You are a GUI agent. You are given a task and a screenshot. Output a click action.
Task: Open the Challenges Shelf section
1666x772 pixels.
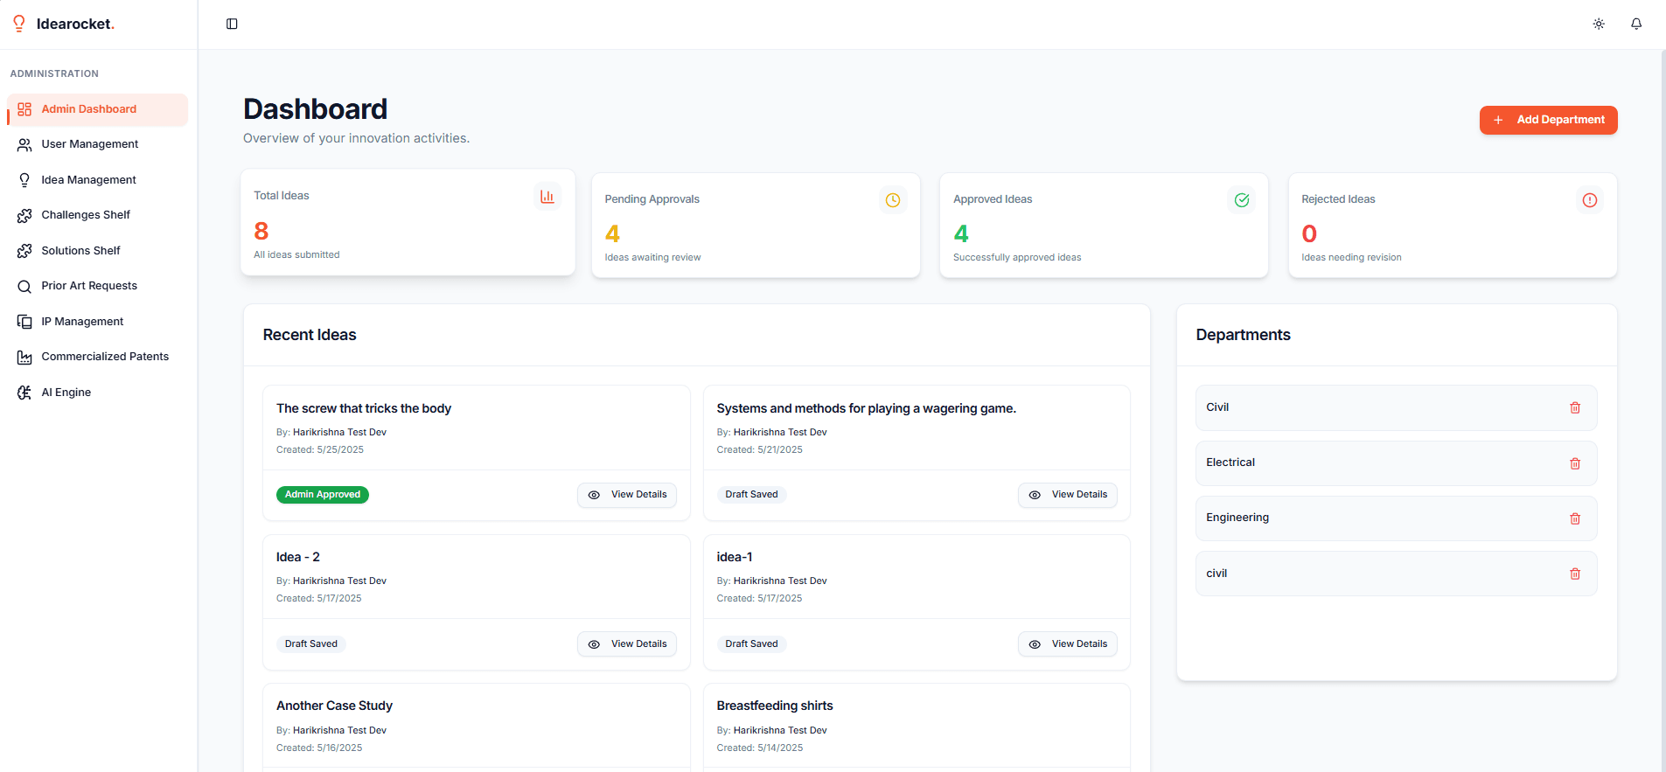86,215
